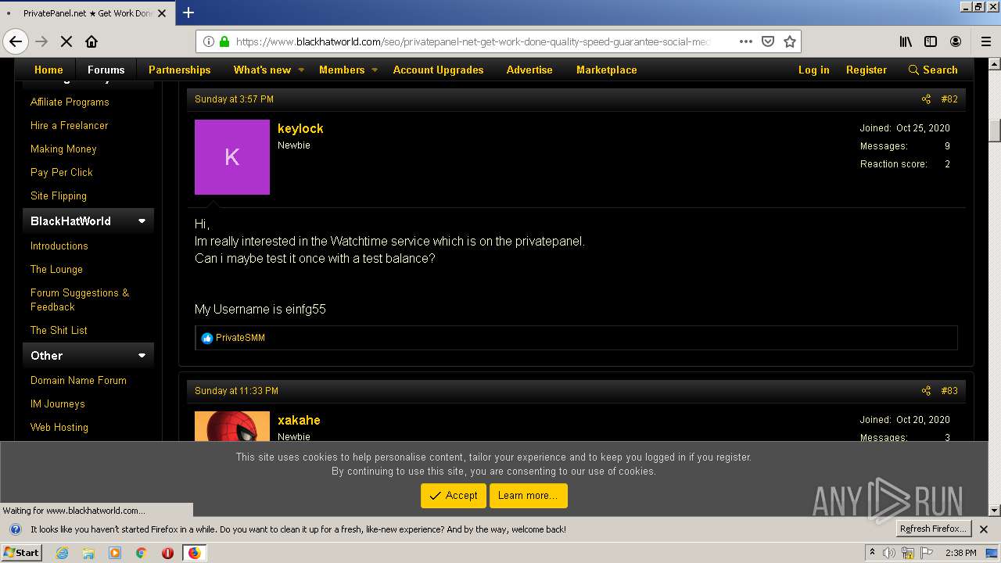Screen dimensions: 1001x563
Task: Open The Shit List forum
Action: (x=59, y=331)
